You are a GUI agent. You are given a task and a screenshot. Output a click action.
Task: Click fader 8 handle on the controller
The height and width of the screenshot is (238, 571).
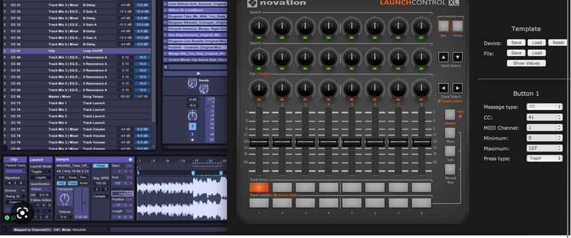[x=421, y=142]
